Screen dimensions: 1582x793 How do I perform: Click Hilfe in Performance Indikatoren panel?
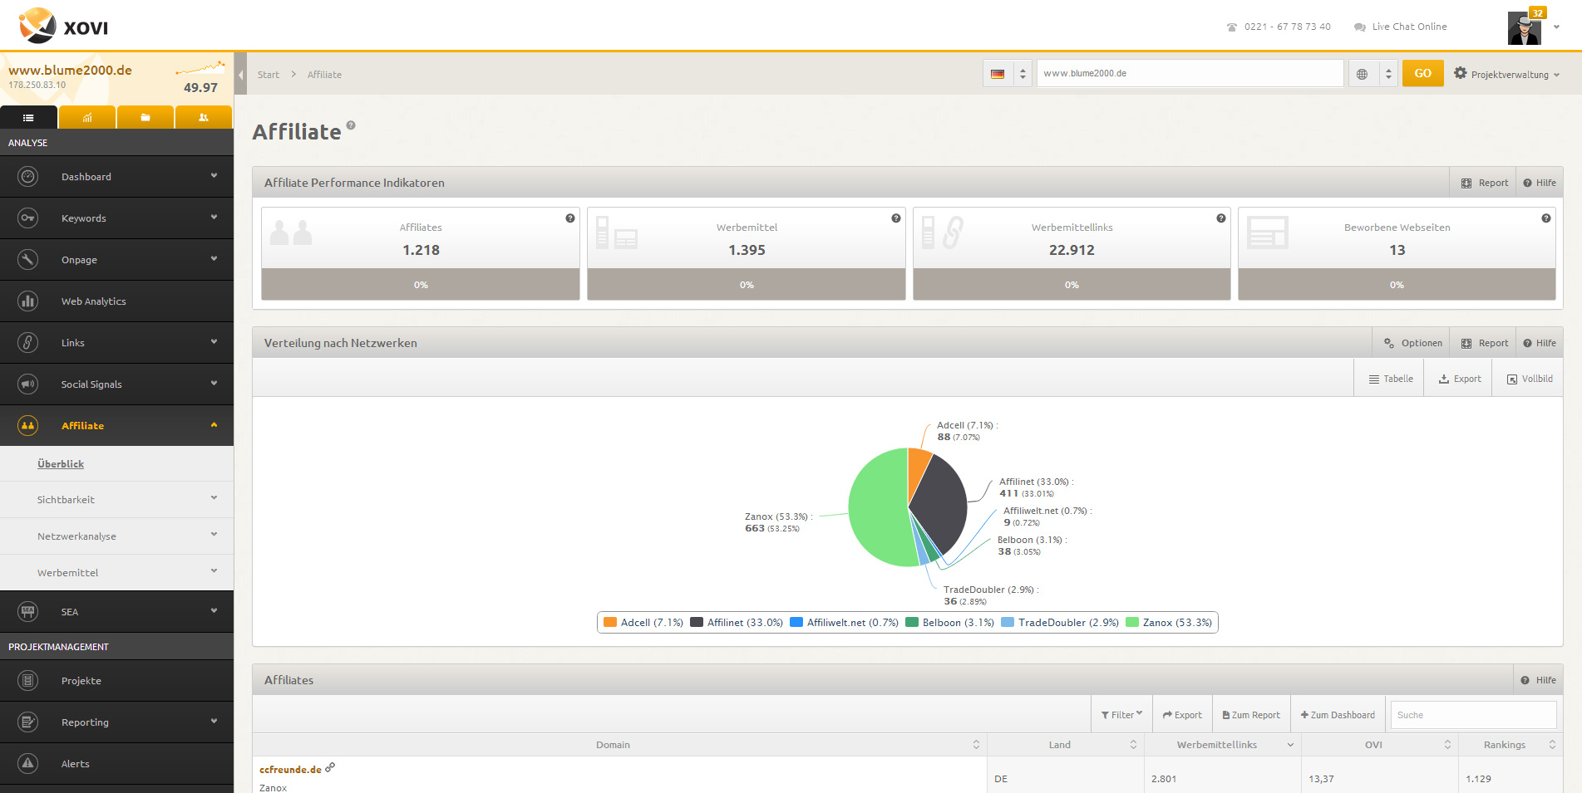pyautogui.click(x=1540, y=183)
